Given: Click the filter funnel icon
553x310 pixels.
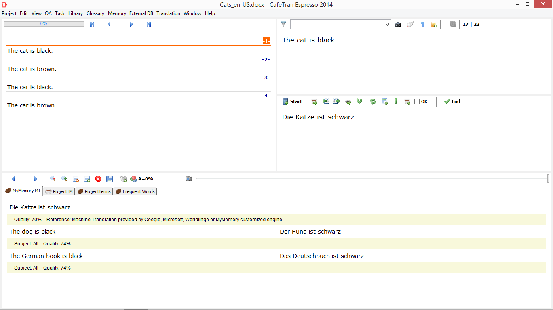Looking at the screenshot, I should [x=283, y=24].
